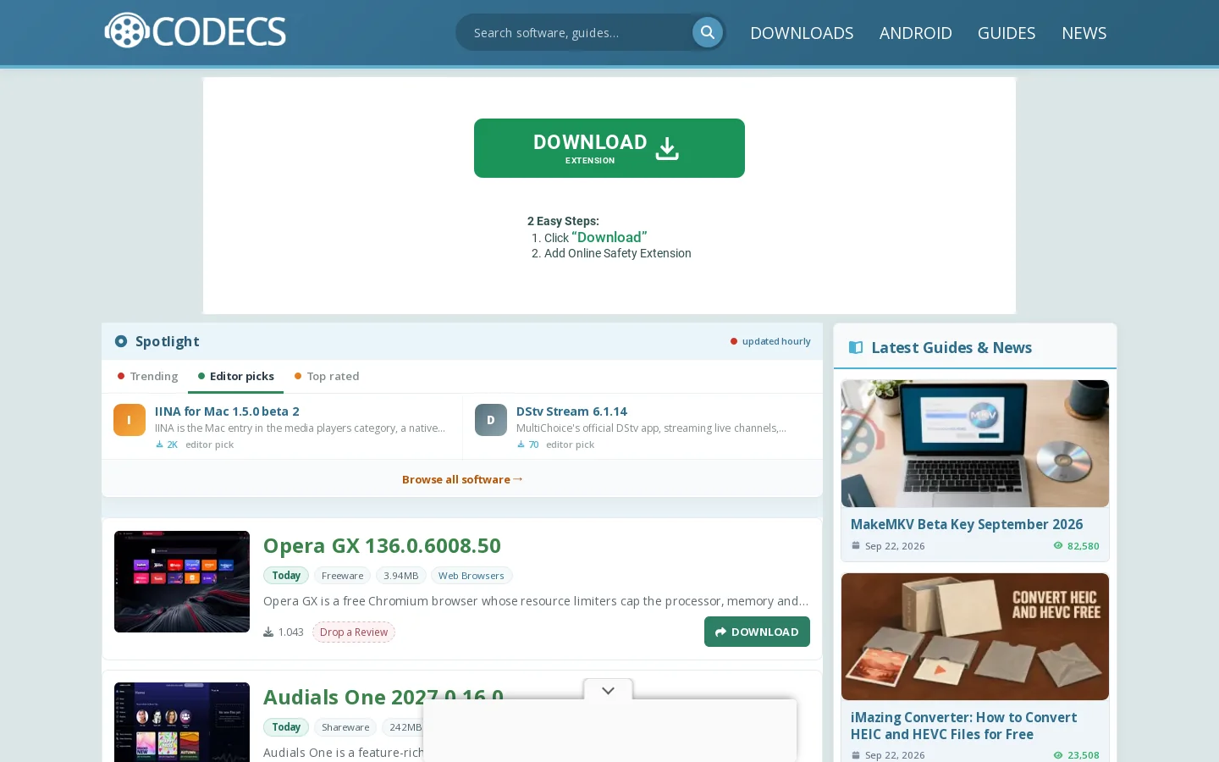Image resolution: width=1219 pixels, height=762 pixels.
Task: Click the updated hourly indicator
Action: pos(770,341)
